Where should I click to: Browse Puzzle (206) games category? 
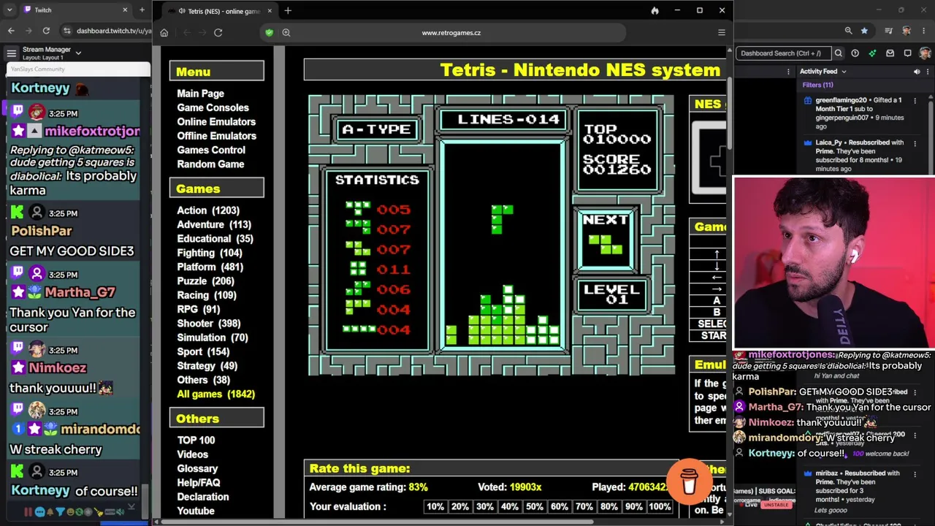point(205,281)
